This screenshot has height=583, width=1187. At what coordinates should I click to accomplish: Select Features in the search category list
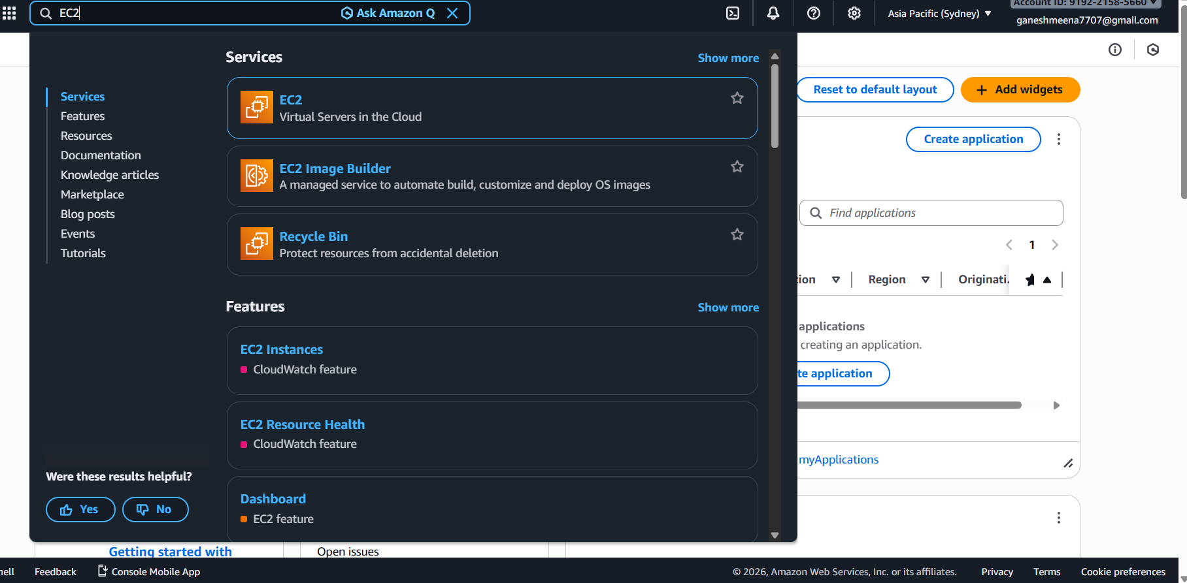pos(82,116)
